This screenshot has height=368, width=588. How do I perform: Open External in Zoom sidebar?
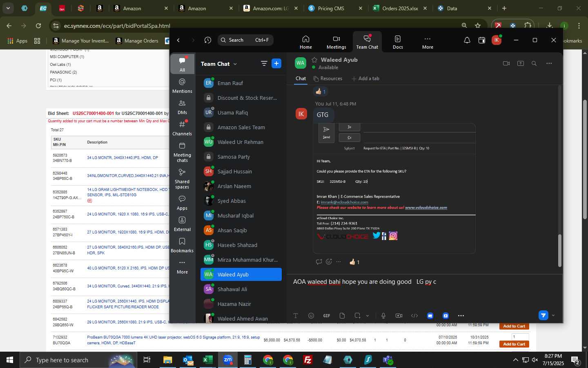coord(182,224)
